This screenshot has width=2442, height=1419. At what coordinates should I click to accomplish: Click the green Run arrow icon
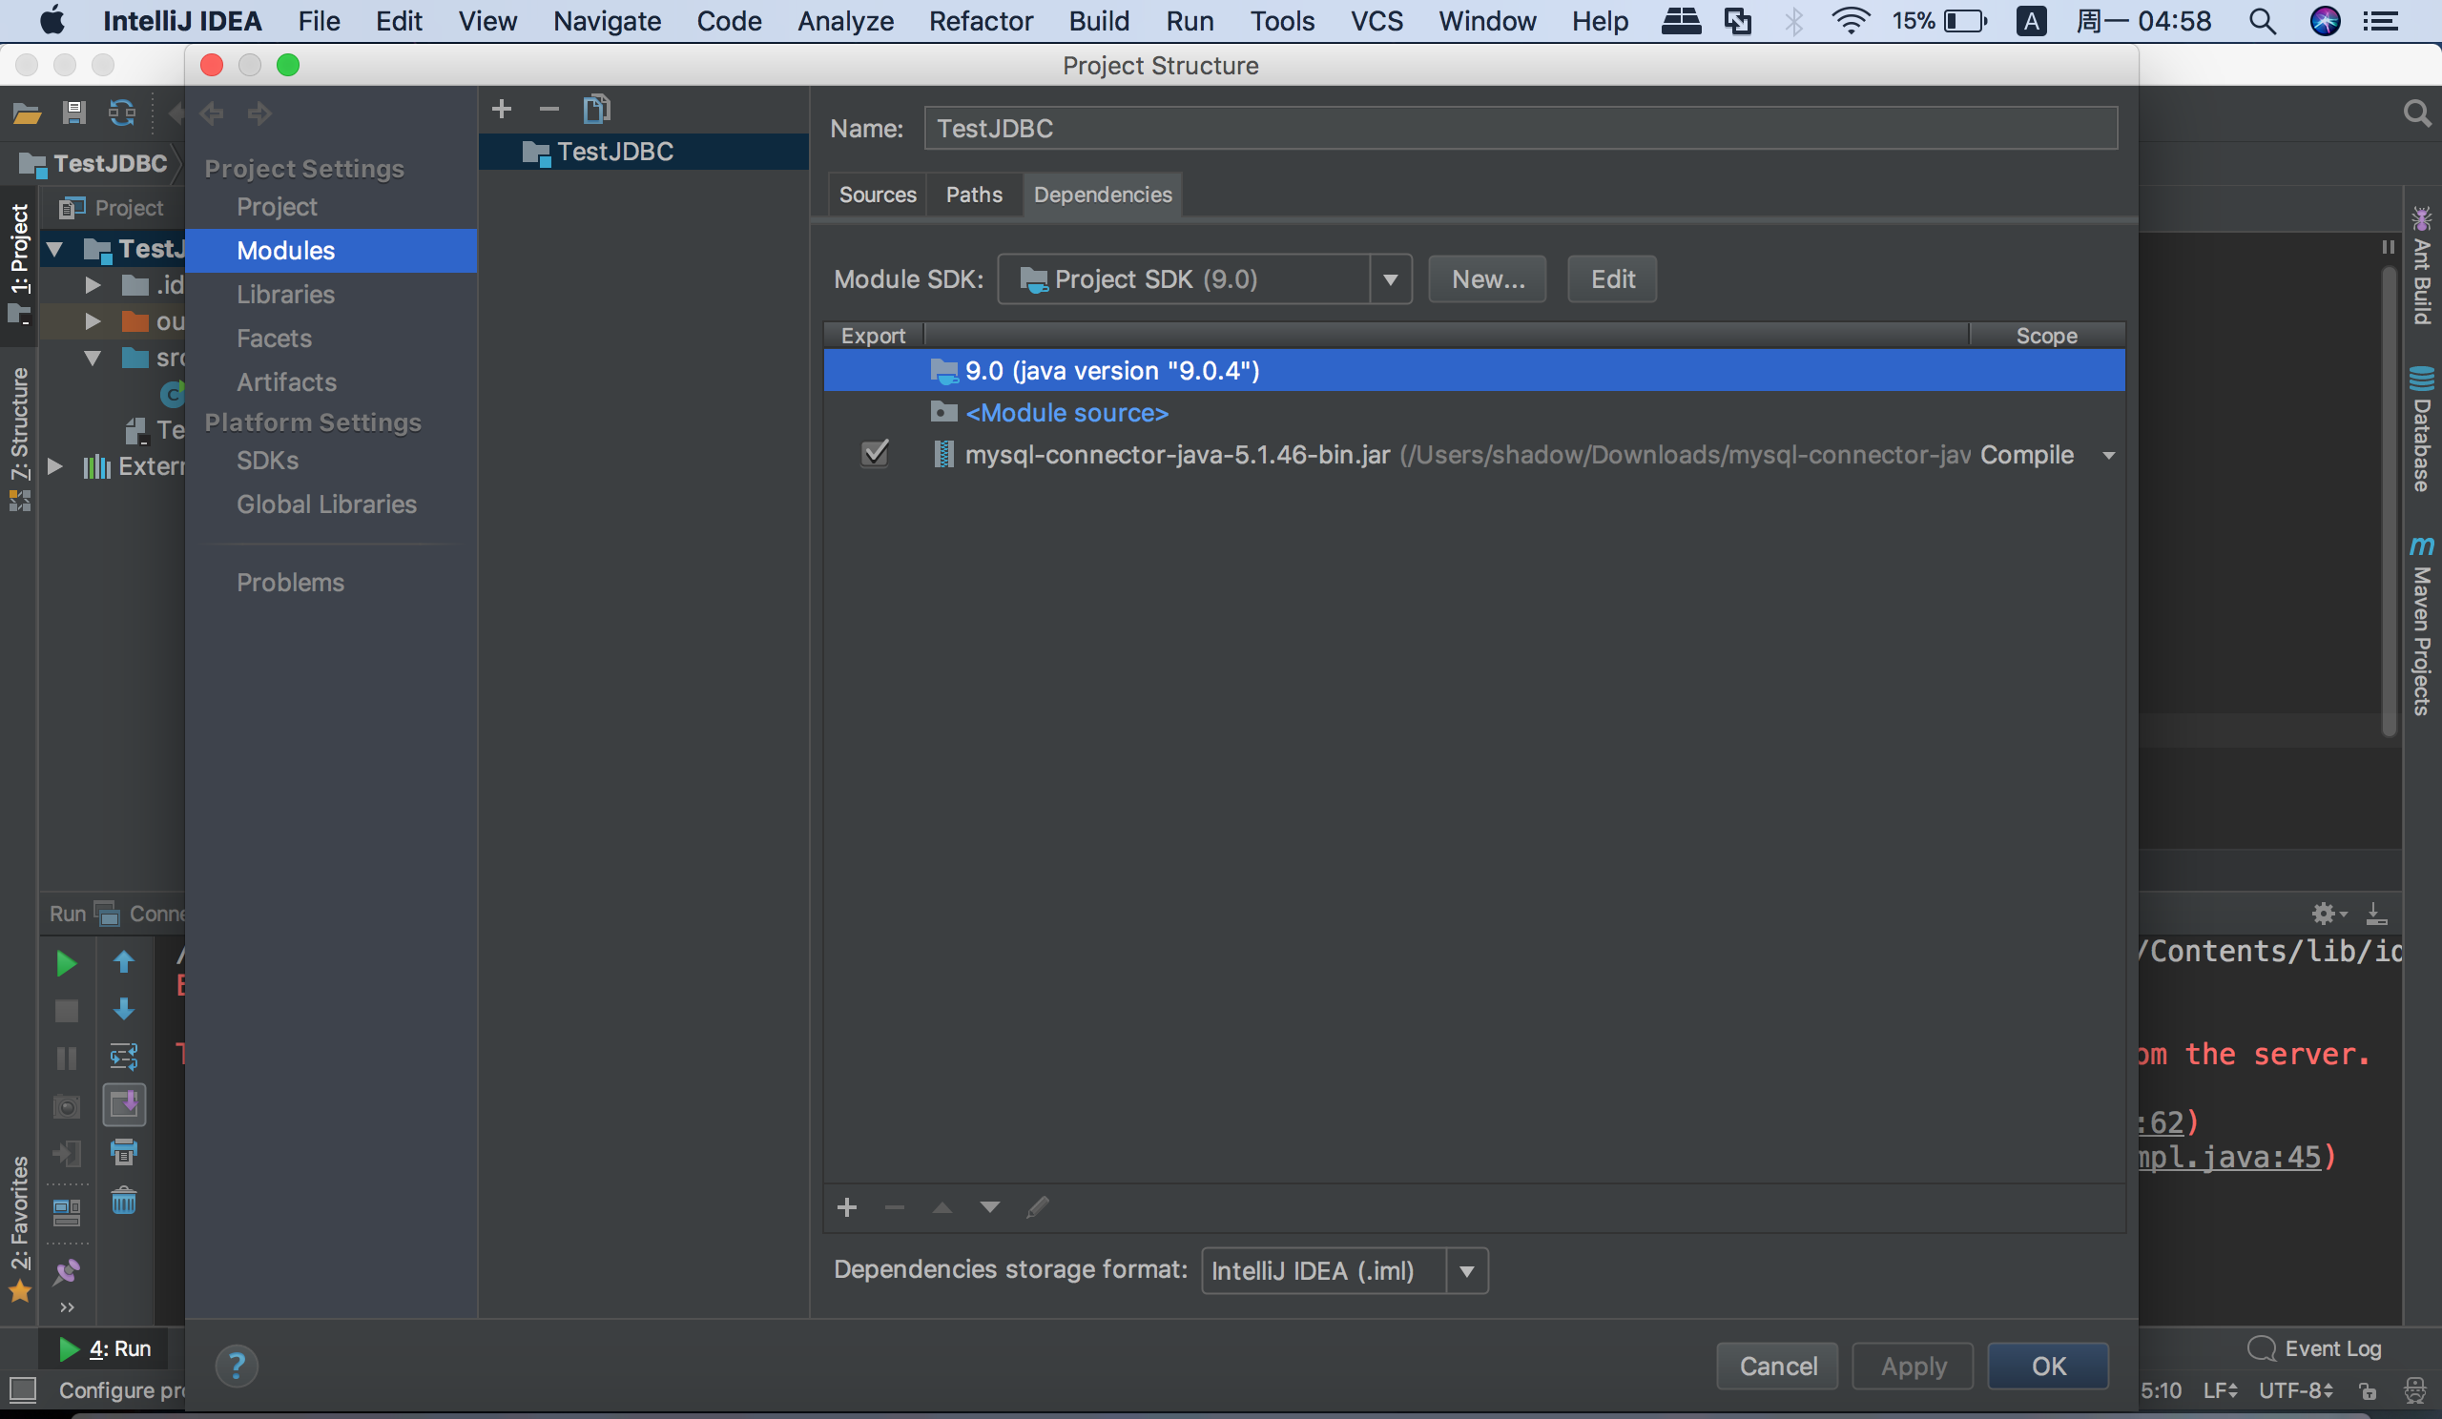click(x=66, y=963)
